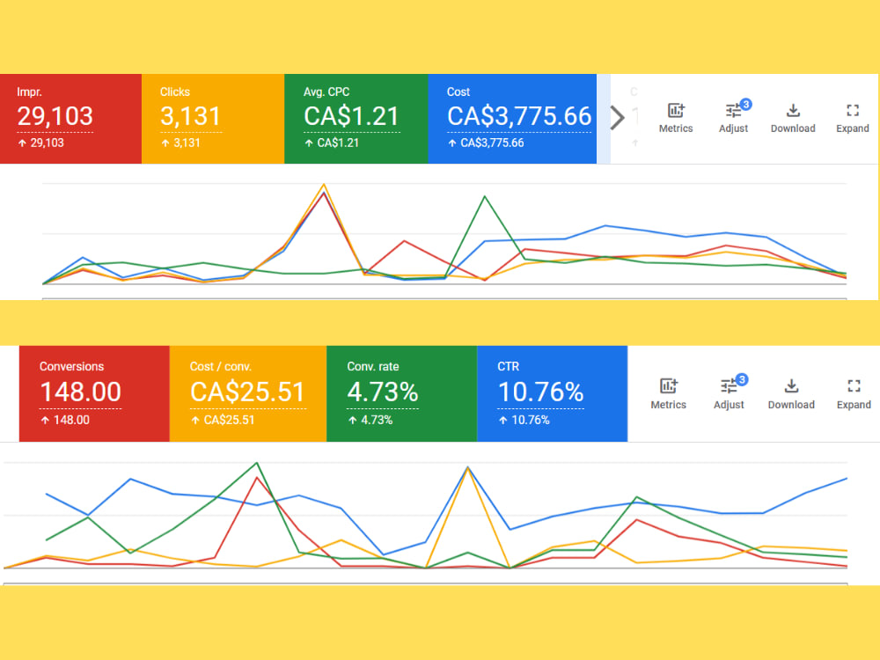Click the notification badge on top Adjust icon
Image resolution: width=880 pixels, height=660 pixels.
click(x=746, y=104)
